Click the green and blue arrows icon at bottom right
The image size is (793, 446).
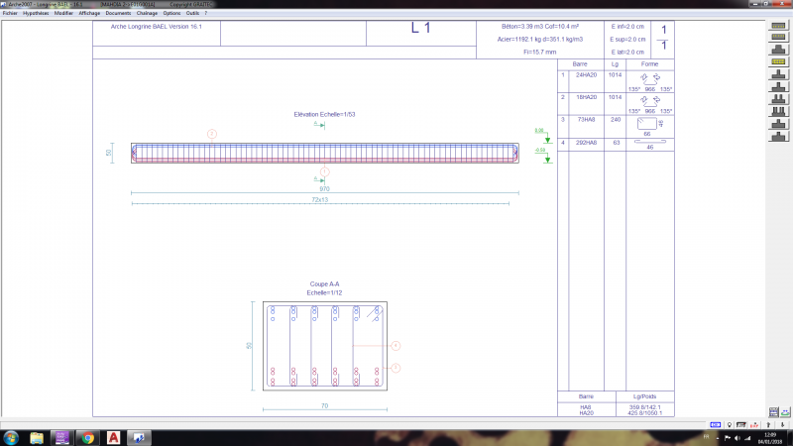pyautogui.click(x=785, y=412)
